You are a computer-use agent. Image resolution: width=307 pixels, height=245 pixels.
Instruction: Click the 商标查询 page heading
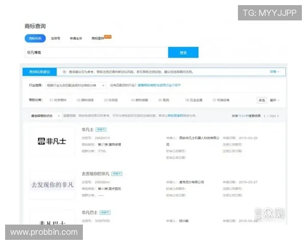35,26
